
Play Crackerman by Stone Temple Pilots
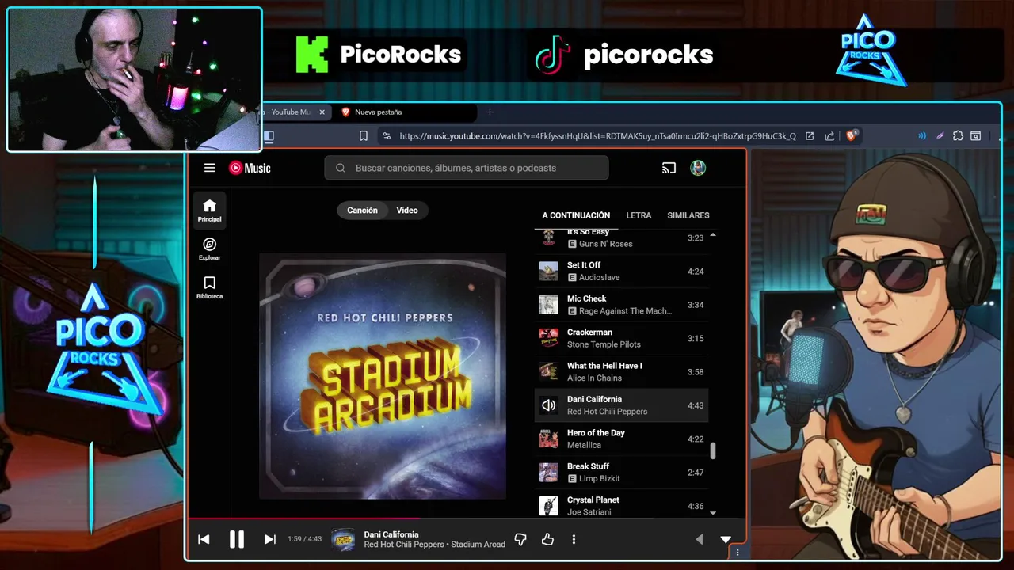622,338
